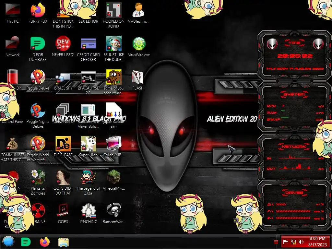Launch Peggle Deluxe from the desktop
The width and height of the screenshot is (332, 249).
pos(38,80)
